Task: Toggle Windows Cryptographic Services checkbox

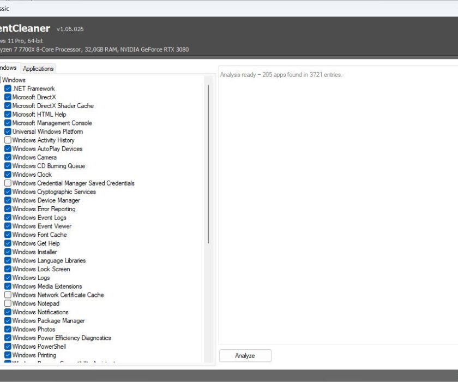Action: 8,192
